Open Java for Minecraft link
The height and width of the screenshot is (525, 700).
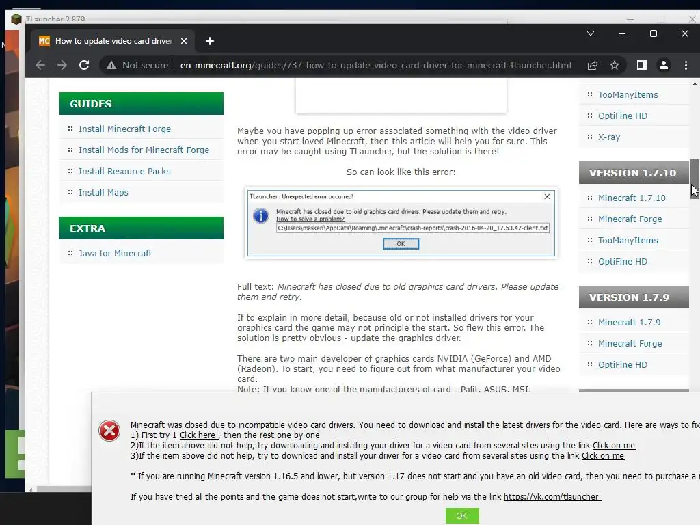point(115,253)
